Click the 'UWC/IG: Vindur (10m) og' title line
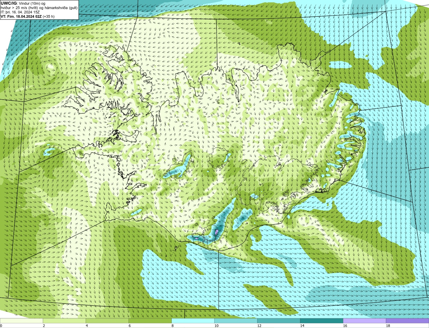The height and width of the screenshot is (328, 429). point(23,3)
